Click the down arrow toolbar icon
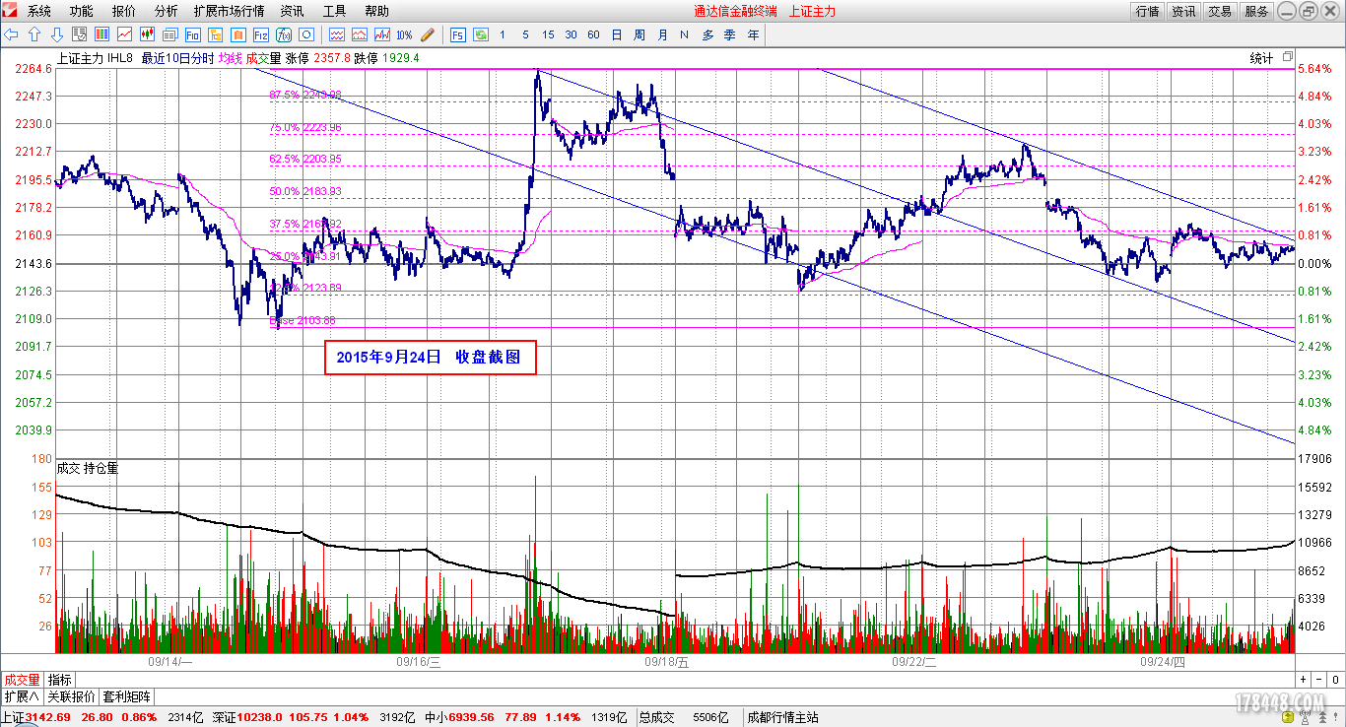The image size is (1346, 727). pos(57,34)
